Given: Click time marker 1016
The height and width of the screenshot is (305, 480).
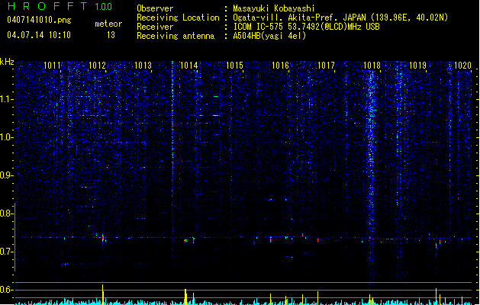Looking at the screenshot, I should click(280, 66).
